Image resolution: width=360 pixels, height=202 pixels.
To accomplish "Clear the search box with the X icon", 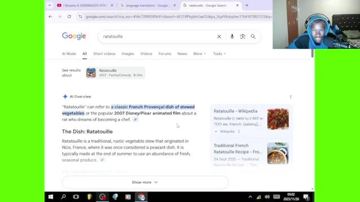I will [x=219, y=36].
